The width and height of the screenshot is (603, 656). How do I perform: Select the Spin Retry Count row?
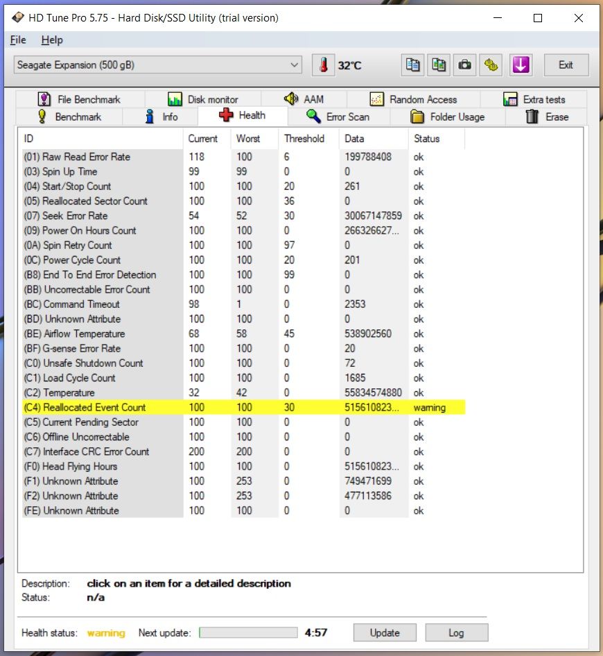(243, 245)
